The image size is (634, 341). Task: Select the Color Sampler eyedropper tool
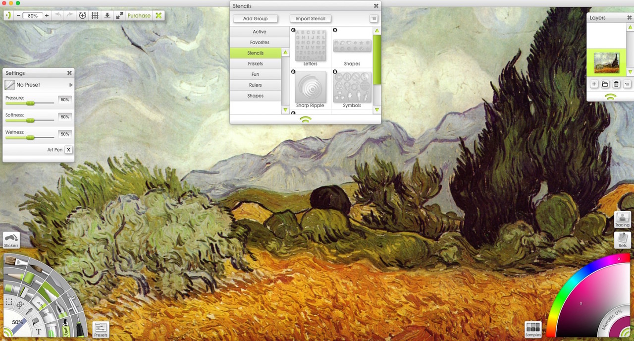point(29,311)
